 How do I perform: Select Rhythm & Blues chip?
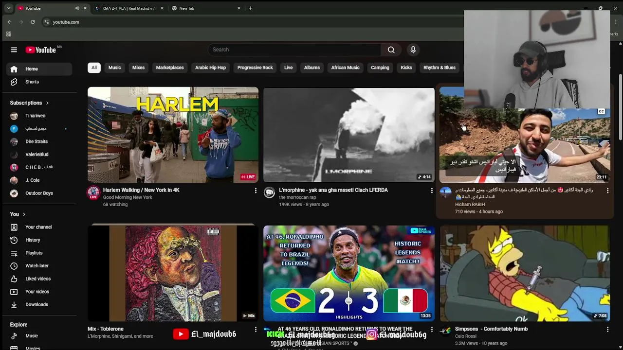440,68
